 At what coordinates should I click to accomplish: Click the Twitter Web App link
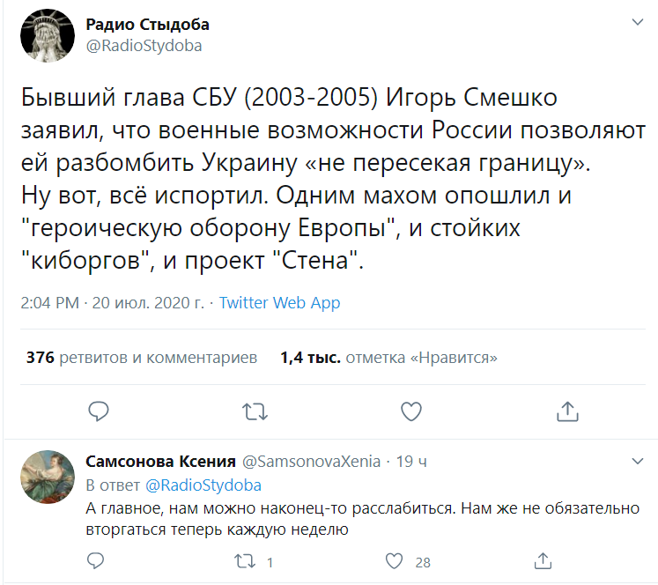click(279, 303)
